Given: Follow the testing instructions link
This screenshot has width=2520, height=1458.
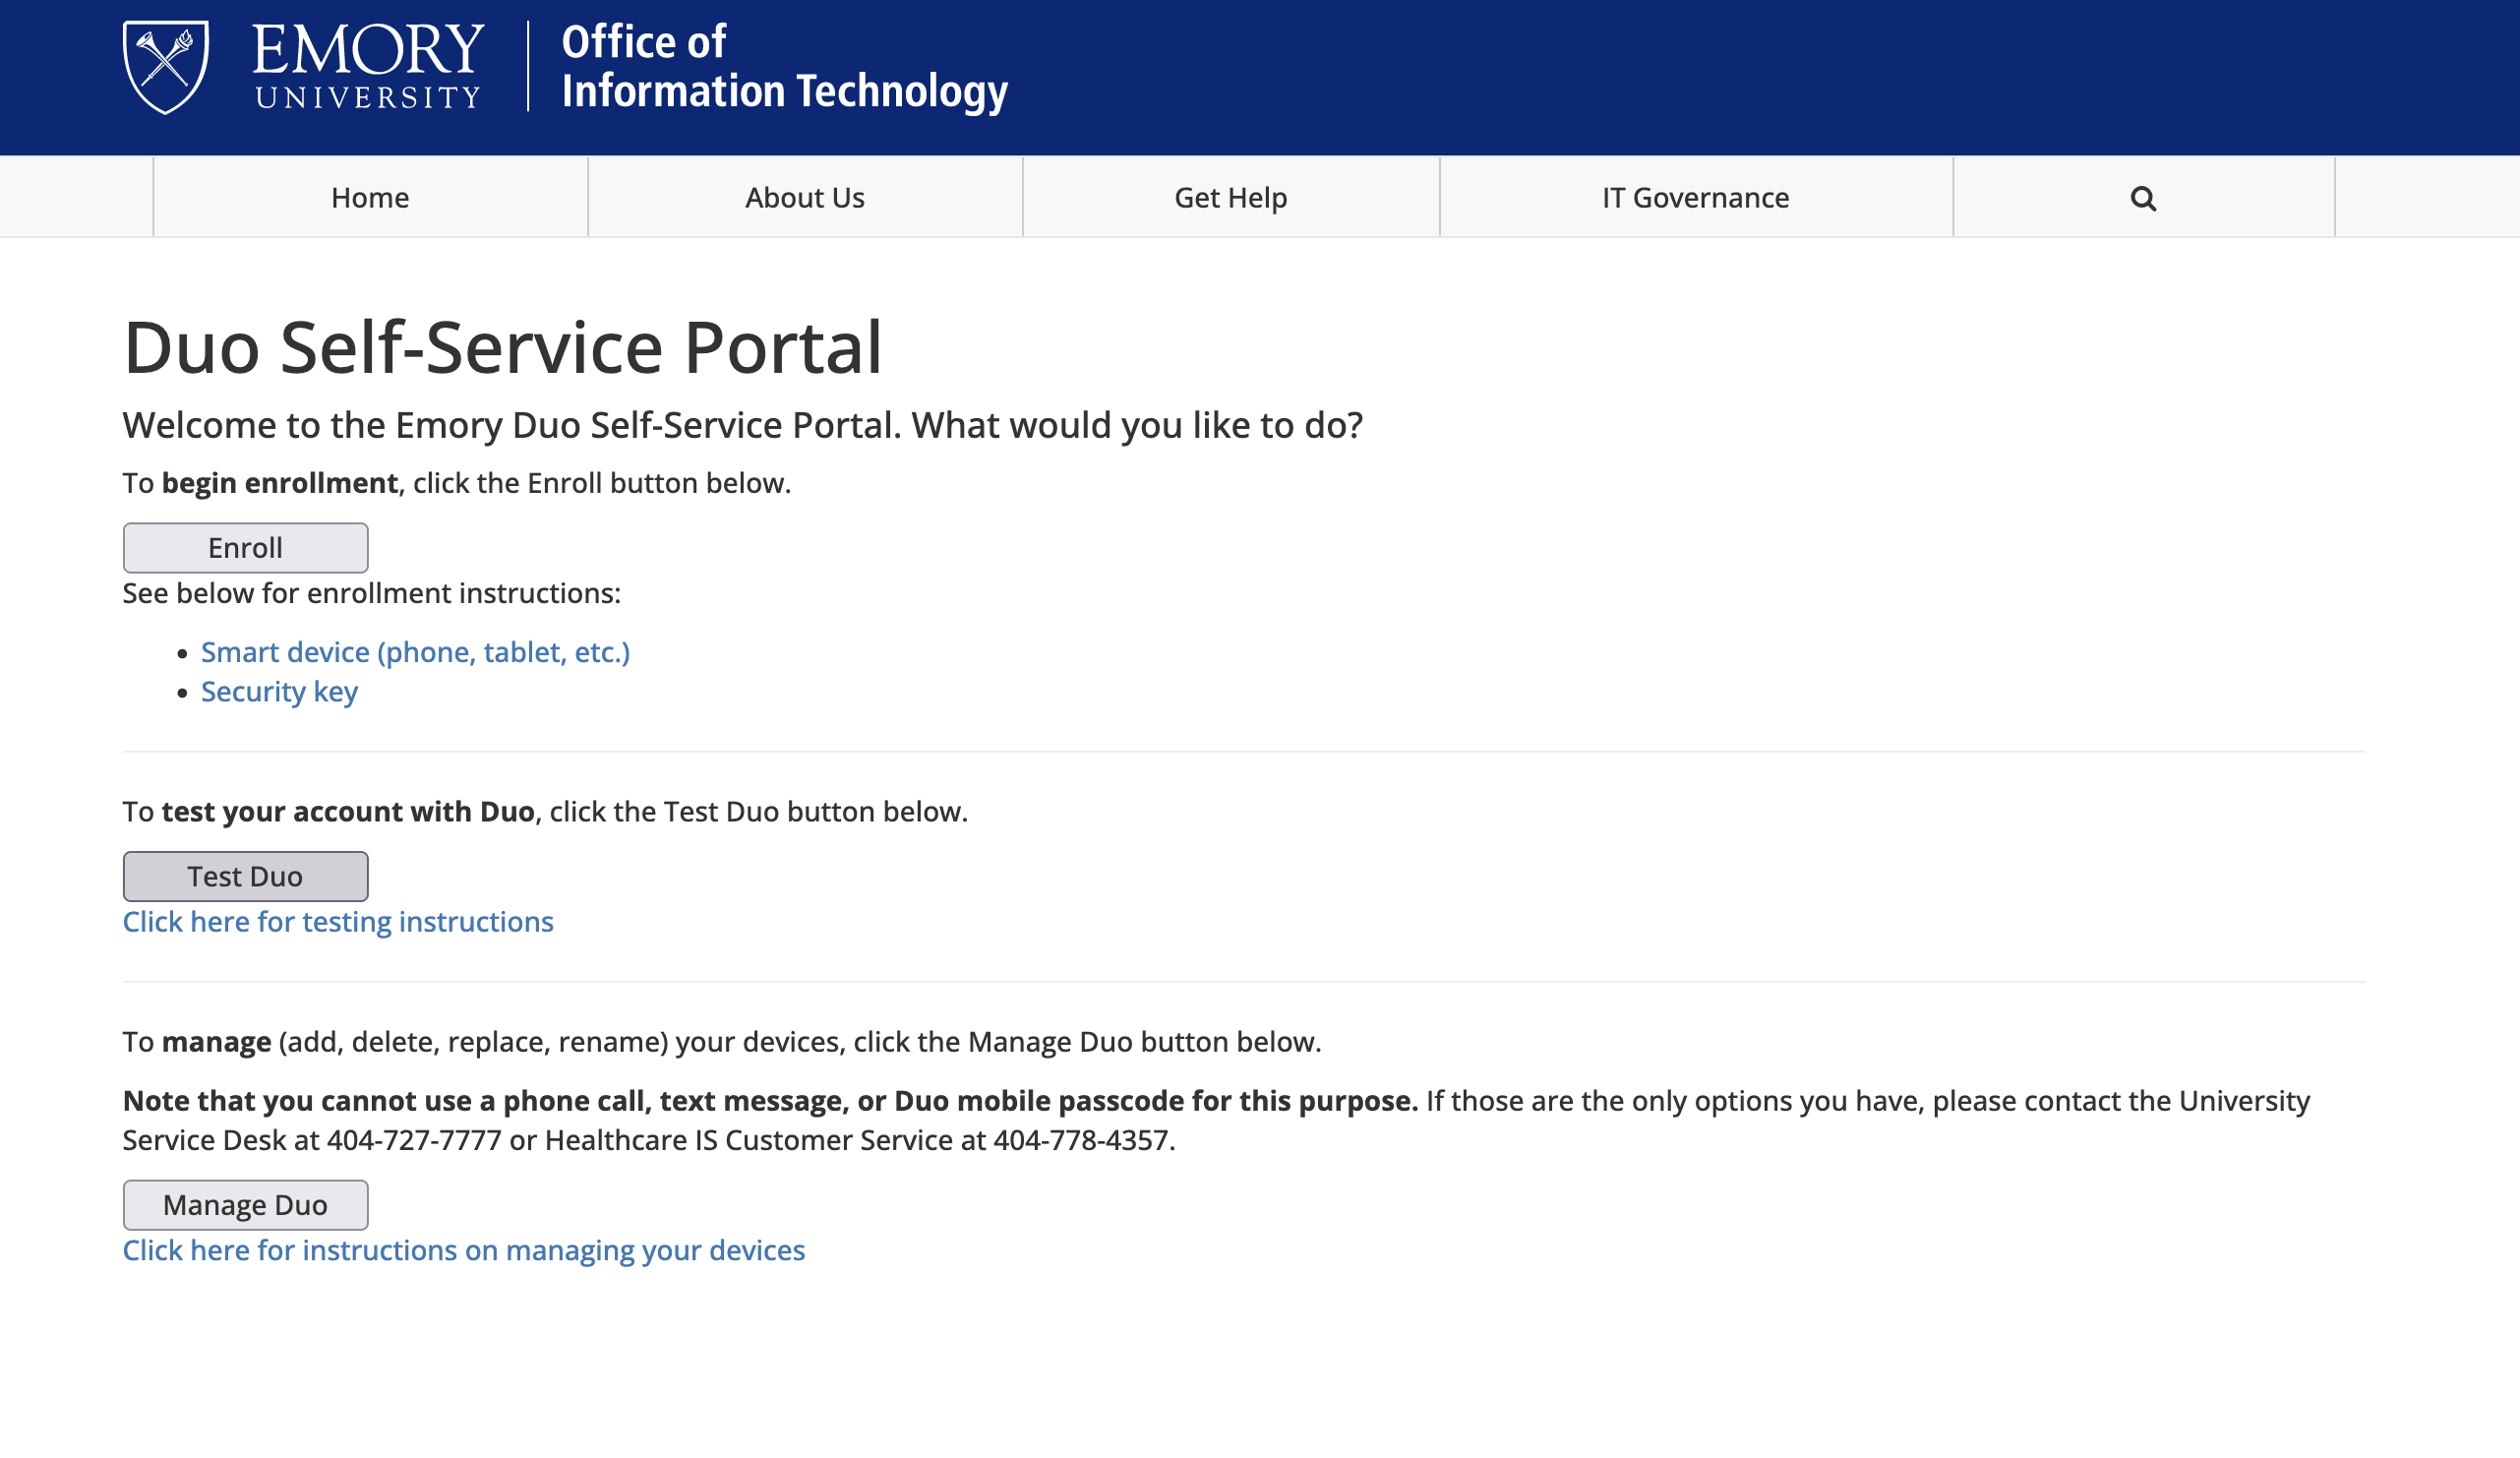Looking at the screenshot, I should coord(338,922).
